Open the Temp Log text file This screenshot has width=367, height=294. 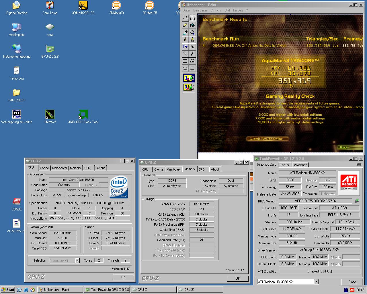click(x=17, y=73)
